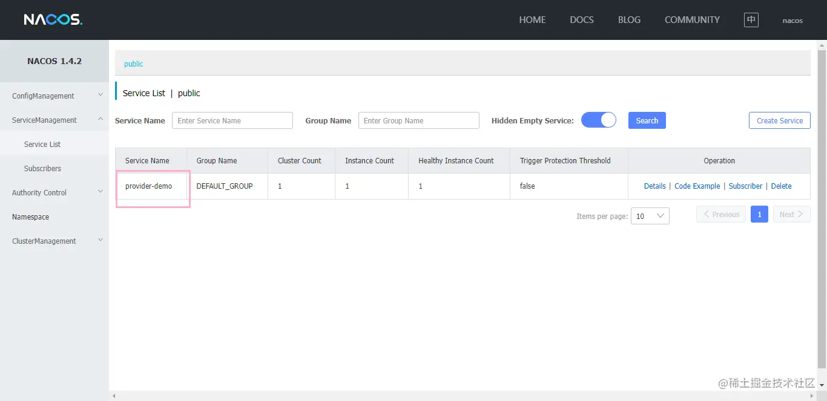Expand Authority Control menu

54,192
